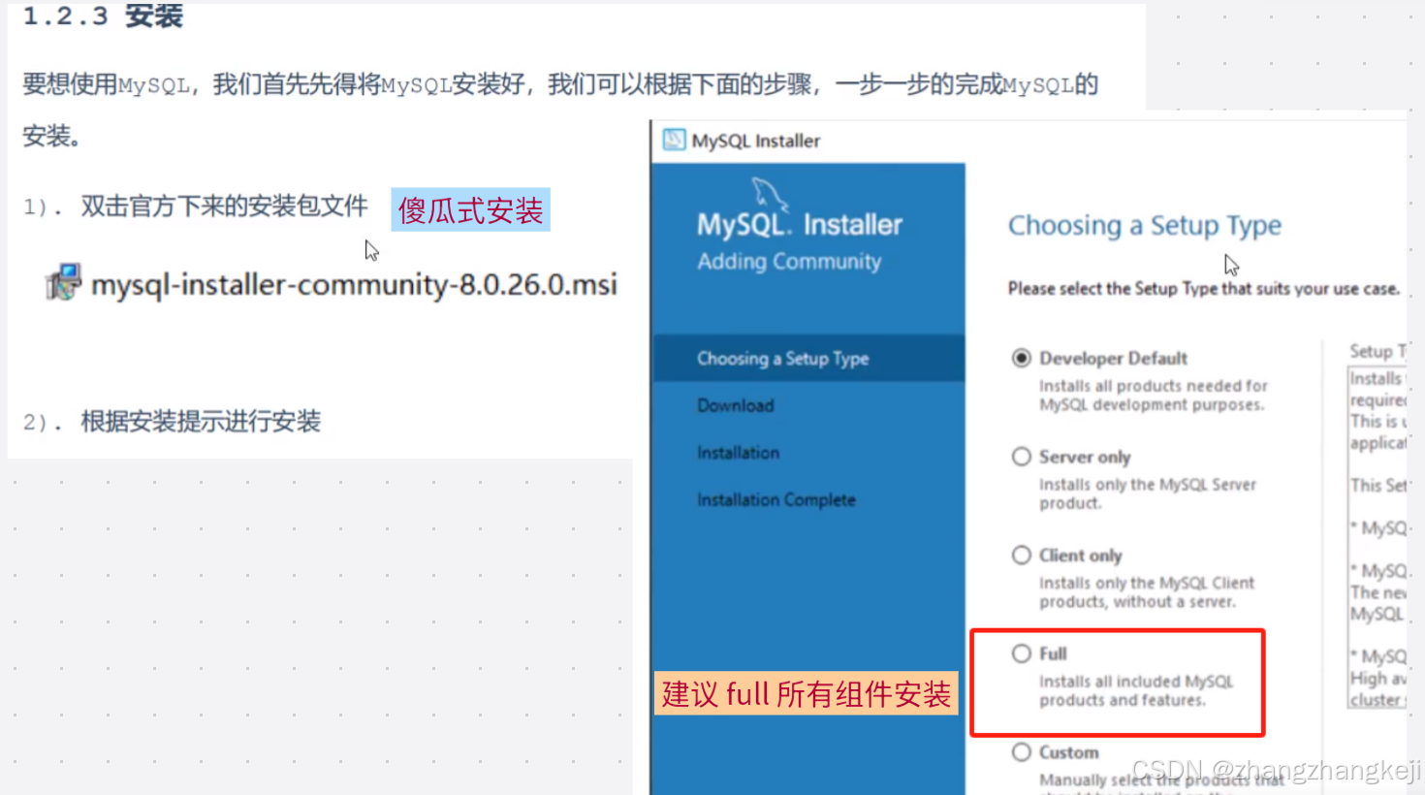Click the 'Installs only the MySQL Client' description
The width and height of the screenshot is (1425, 795).
[1147, 592]
